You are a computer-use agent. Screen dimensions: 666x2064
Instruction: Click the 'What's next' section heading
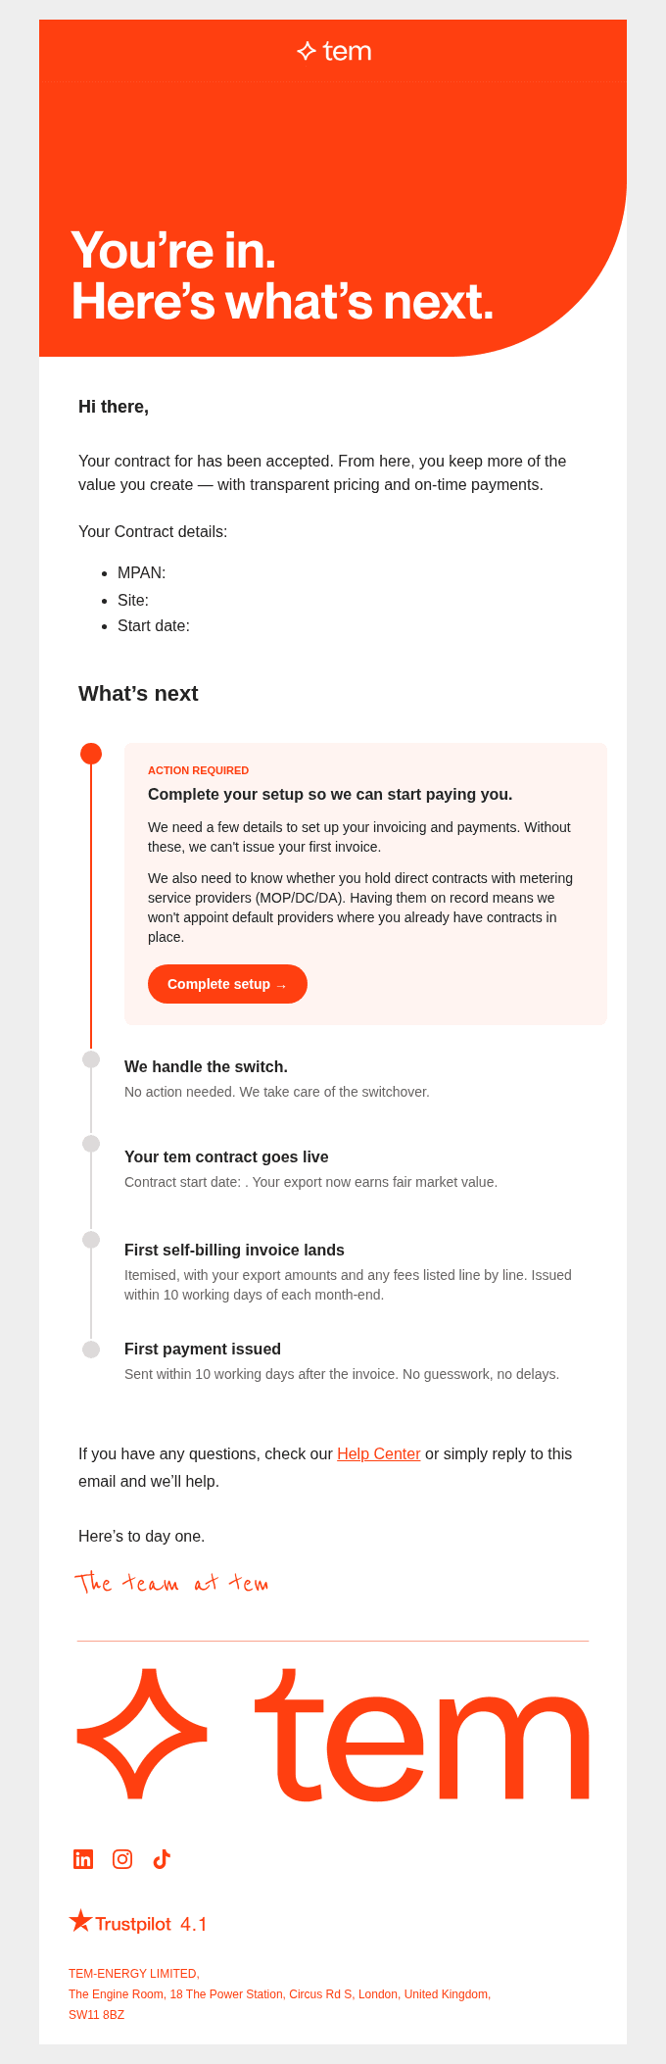click(138, 694)
